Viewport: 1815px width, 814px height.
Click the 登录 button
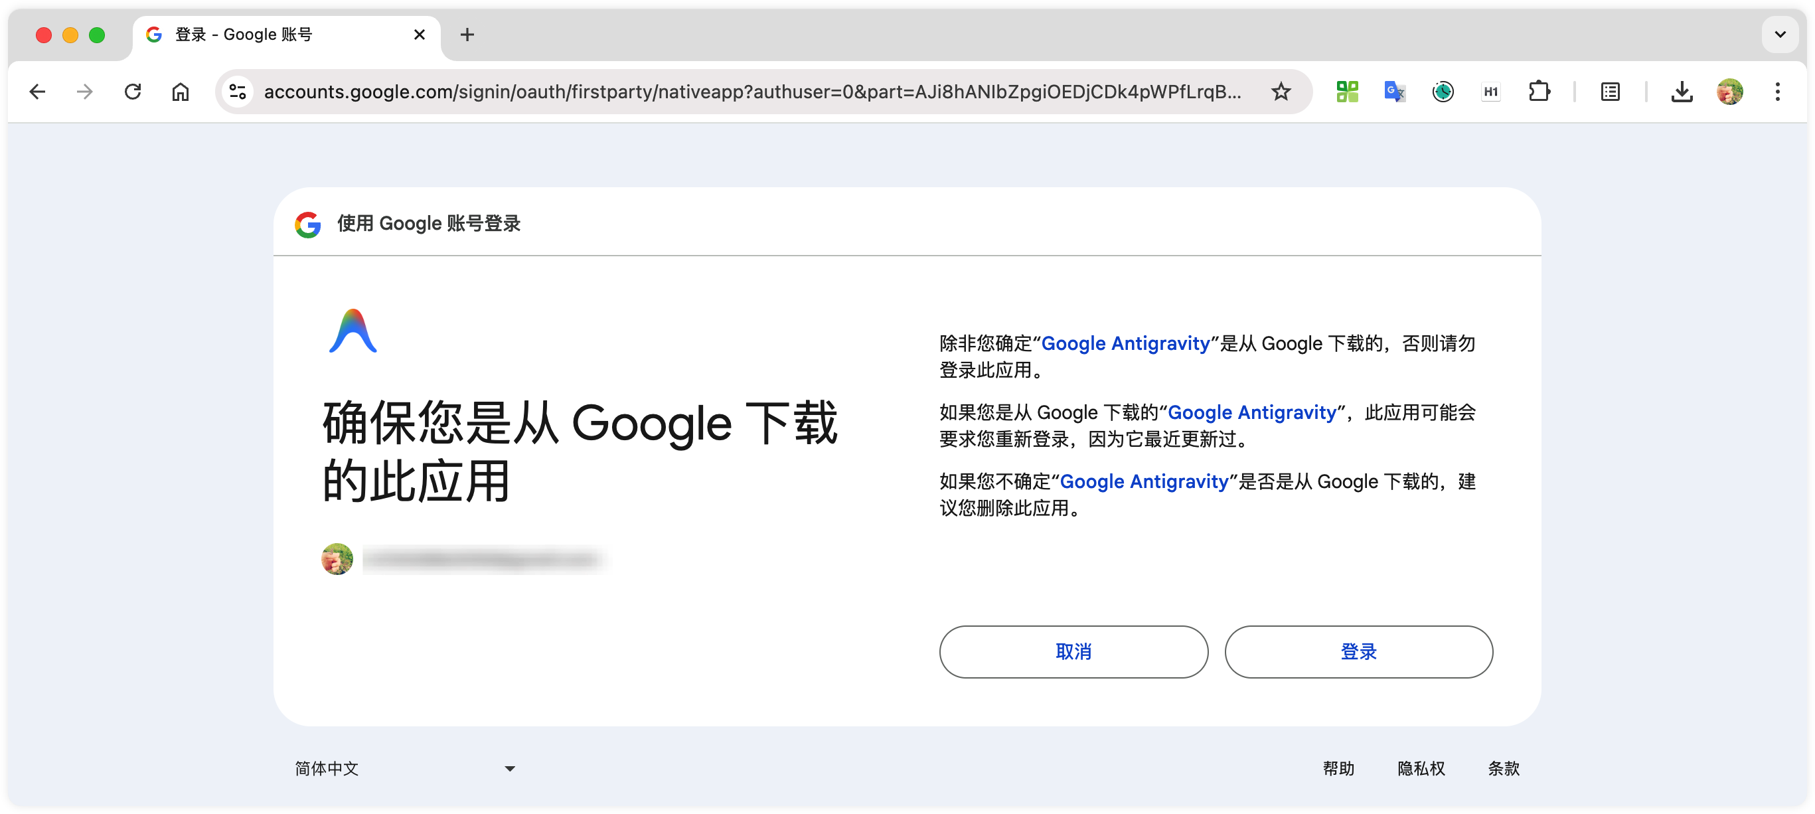pos(1358,651)
